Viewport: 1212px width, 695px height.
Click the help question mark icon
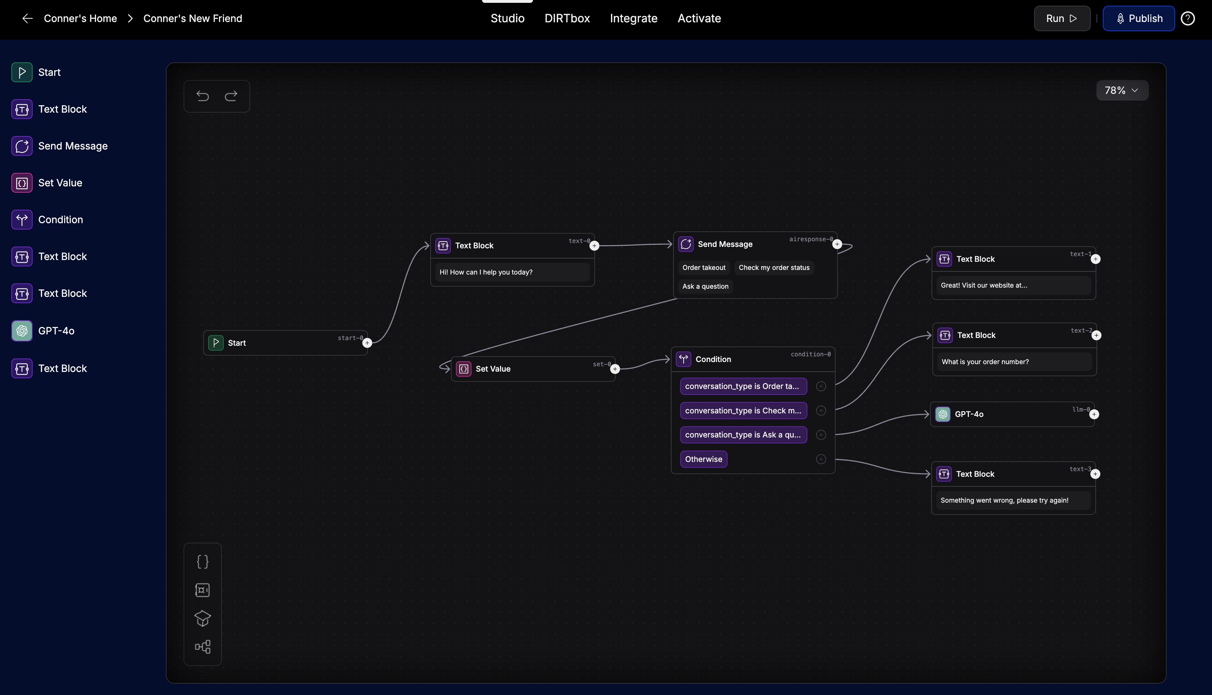pyautogui.click(x=1188, y=18)
